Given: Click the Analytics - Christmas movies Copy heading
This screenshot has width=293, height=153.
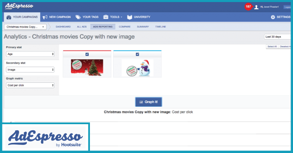Looking at the screenshot, I should (69, 37).
